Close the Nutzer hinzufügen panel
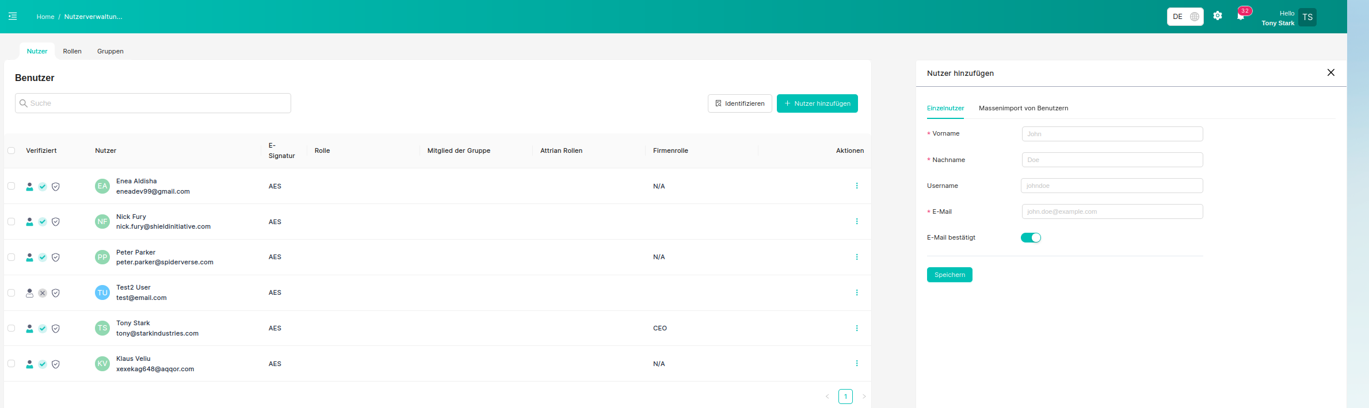1369x408 pixels. pos(1331,72)
